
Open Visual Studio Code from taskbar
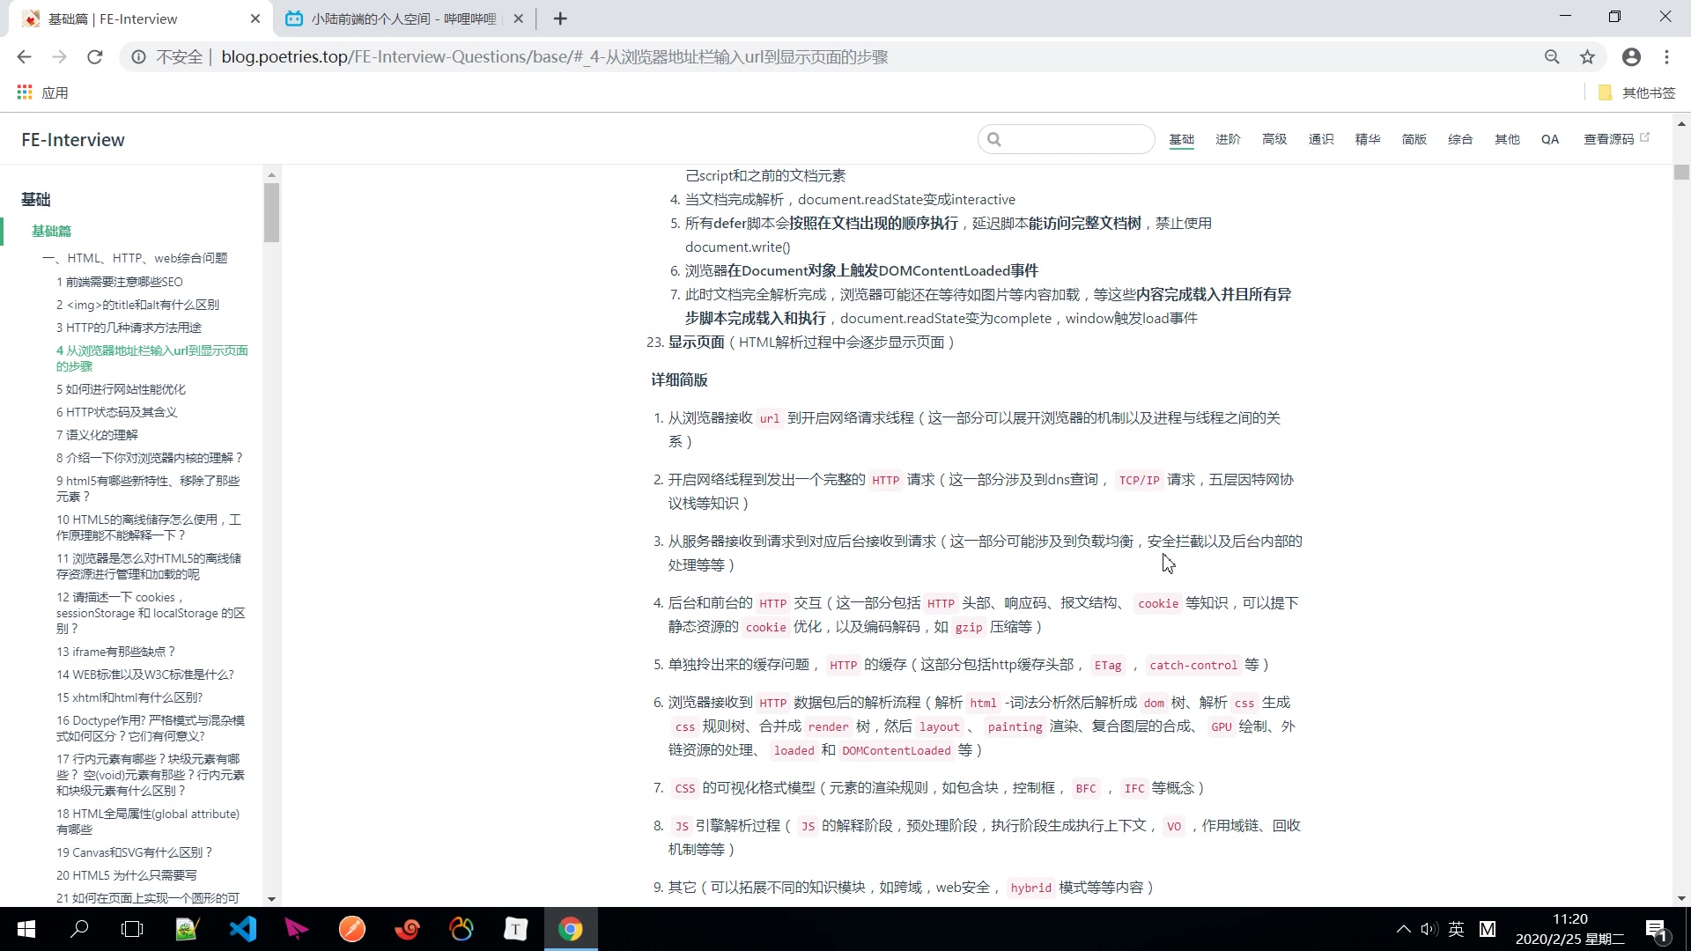[243, 929]
